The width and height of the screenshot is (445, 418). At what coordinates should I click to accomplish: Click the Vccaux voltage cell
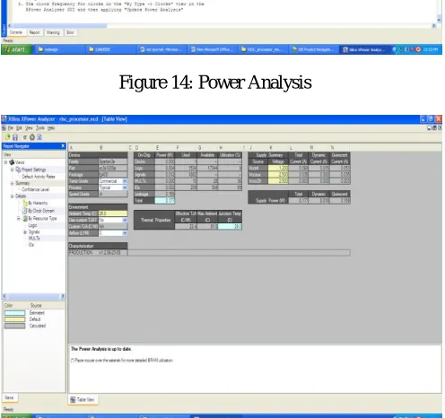278,175
